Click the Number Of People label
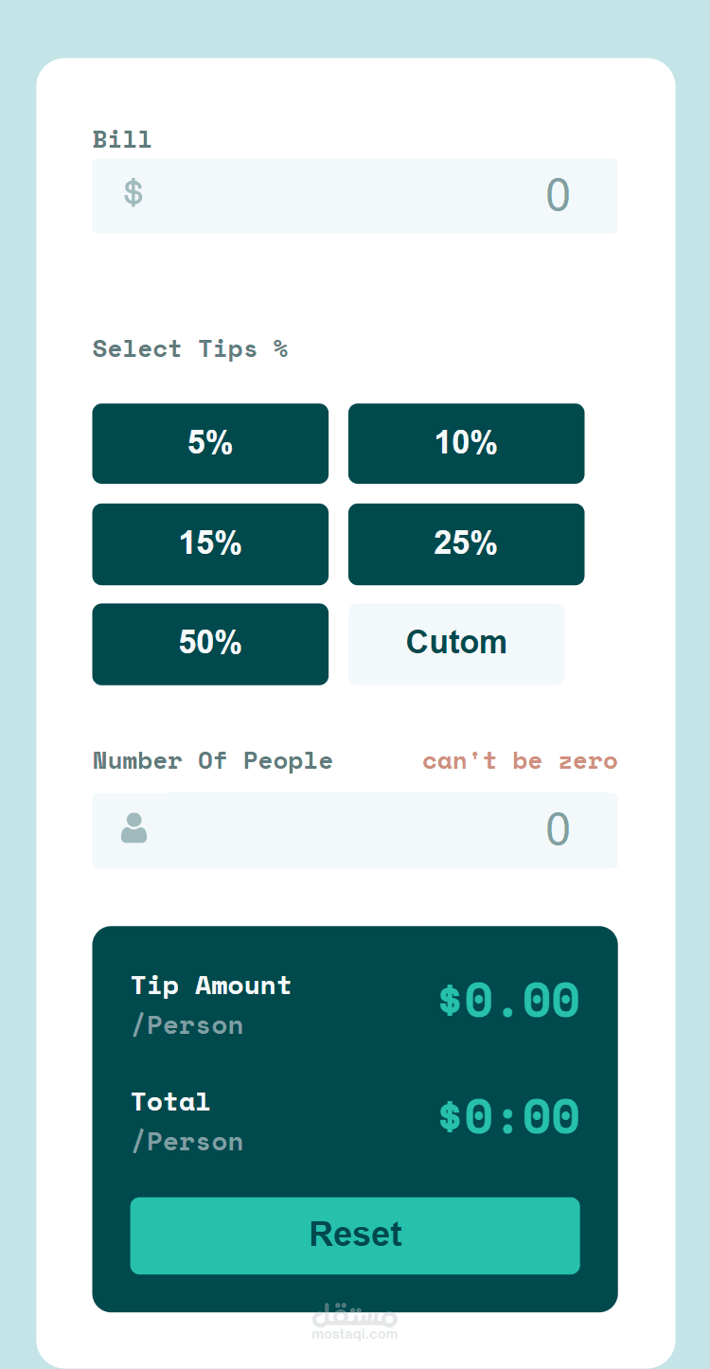This screenshot has width=710, height=1369. coord(213,761)
